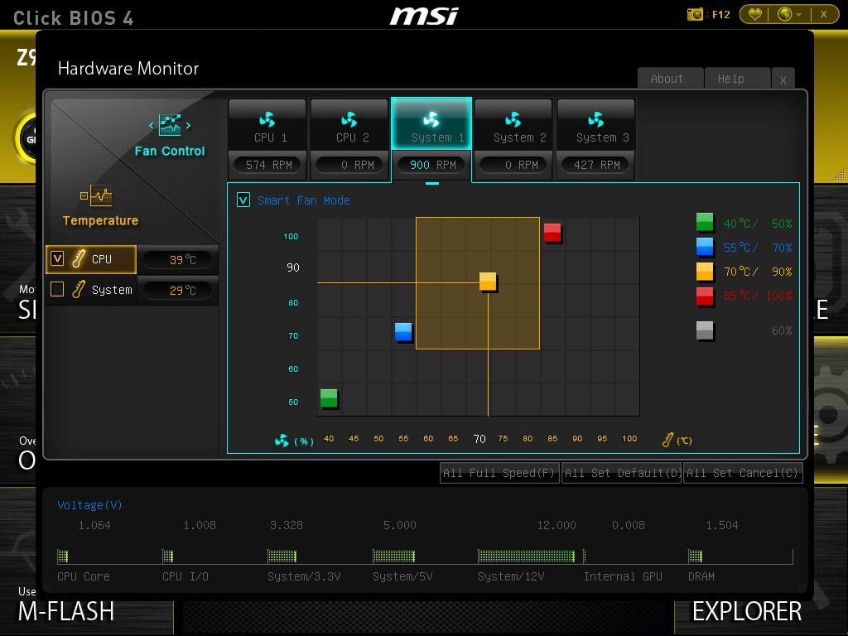Uncheck the CPU temperature source checkbox
This screenshot has height=636, width=848.
click(x=57, y=258)
